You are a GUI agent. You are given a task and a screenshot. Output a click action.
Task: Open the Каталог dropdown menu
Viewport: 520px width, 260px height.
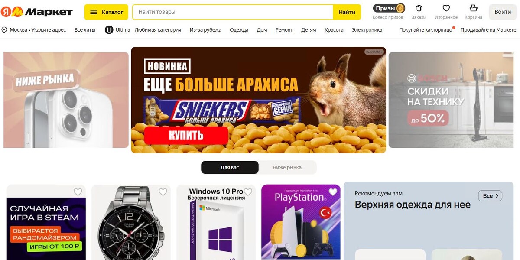(x=106, y=12)
